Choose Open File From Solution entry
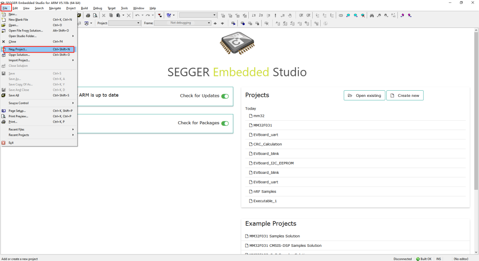 click(39, 31)
